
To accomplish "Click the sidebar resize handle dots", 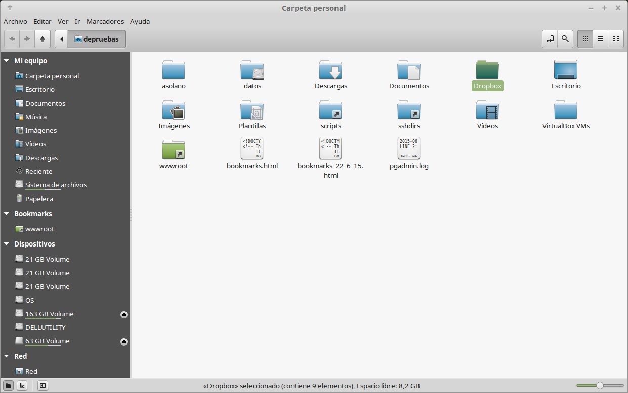I will coord(131,215).
